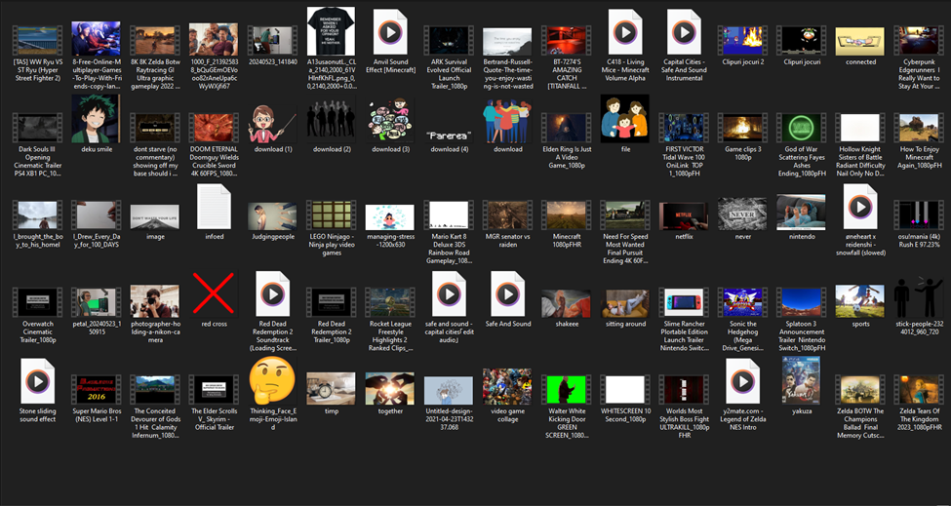
Task: Select Worlds Most Stylish Boss Fight ULTRAKILL video
Action: point(684,390)
